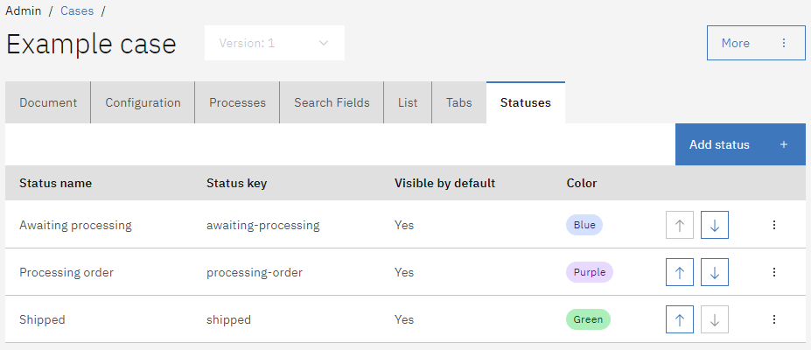This screenshot has width=811, height=350.
Task: Switch to the Configuration tab
Action: point(143,102)
